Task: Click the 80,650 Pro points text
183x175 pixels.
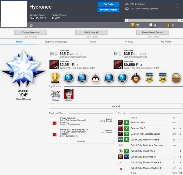Action: tap(133, 65)
